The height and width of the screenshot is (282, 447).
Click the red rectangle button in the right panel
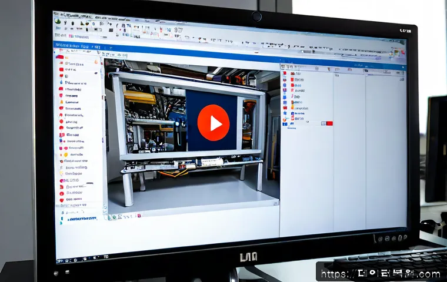pos(329,123)
